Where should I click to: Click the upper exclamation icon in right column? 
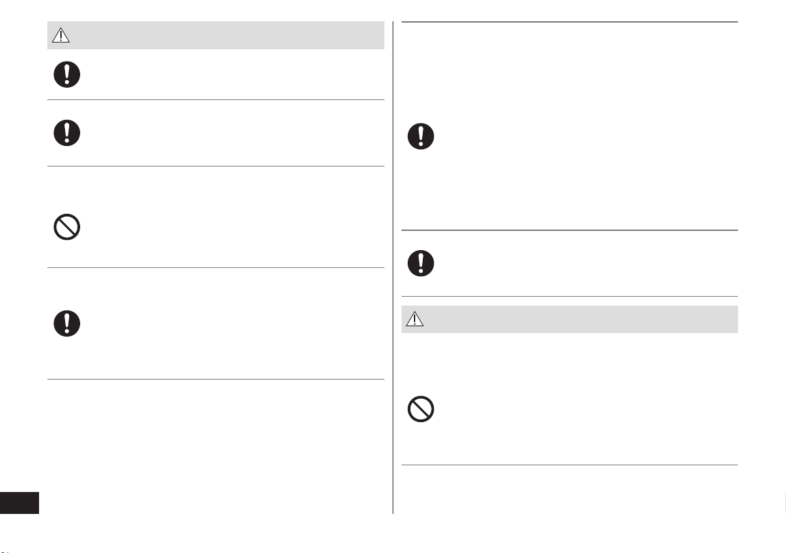click(x=421, y=136)
